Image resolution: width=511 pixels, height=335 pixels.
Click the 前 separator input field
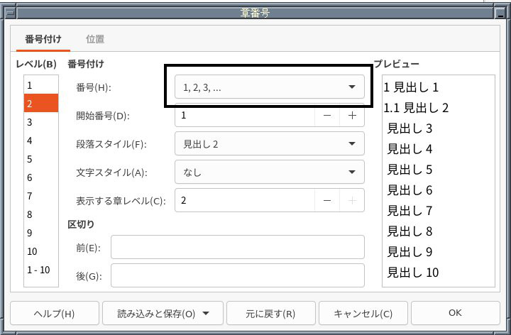(238, 247)
